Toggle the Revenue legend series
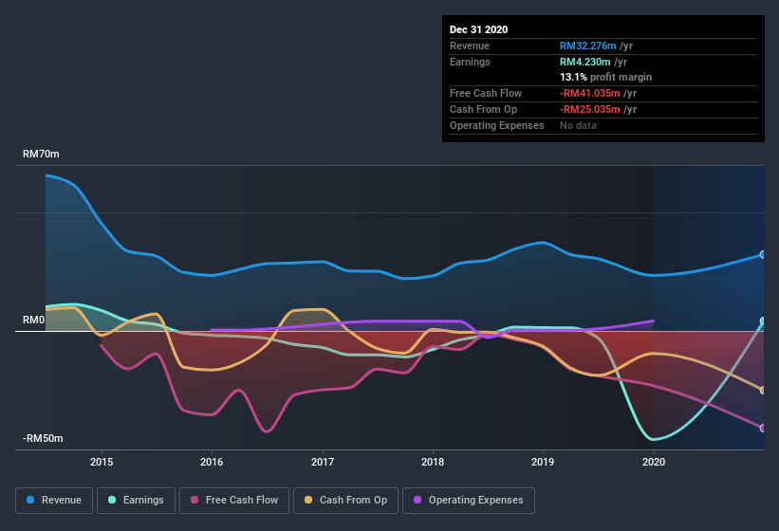 coord(54,500)
